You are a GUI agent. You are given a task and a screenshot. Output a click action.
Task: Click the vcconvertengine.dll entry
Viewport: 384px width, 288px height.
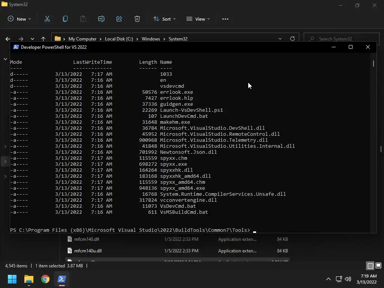coord(188,200)
